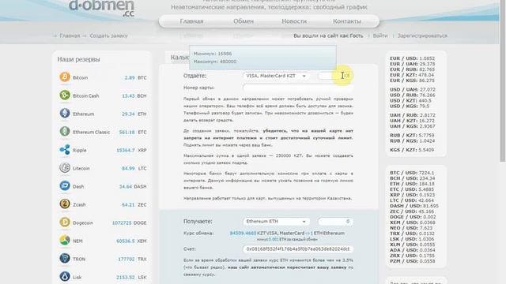Click the Главная breadcrumb link
Viewport: 506px width, 284px height.
70,35
